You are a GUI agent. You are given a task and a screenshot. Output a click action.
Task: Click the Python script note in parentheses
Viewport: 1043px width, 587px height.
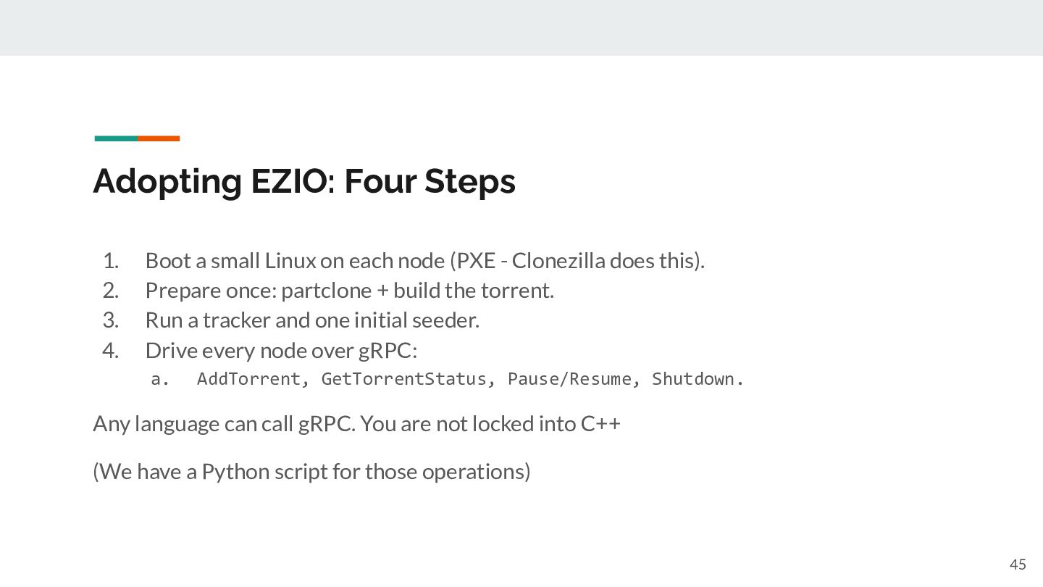311,472
